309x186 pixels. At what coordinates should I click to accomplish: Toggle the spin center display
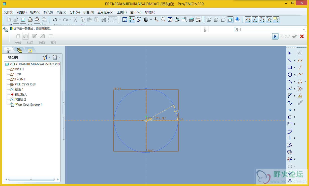[x=132, y=20]
